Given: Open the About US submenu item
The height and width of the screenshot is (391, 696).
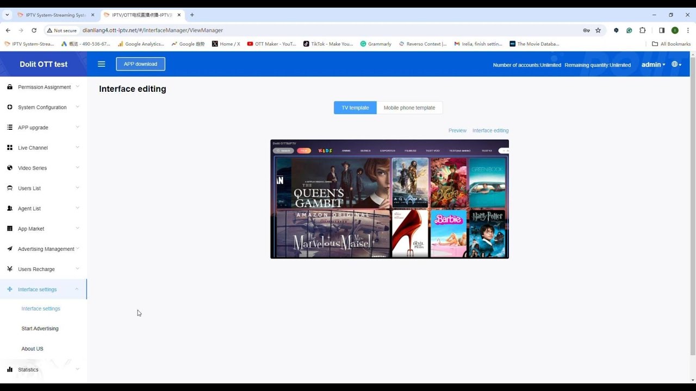Looking at the screenshot, I should click(x=32, y=349).
